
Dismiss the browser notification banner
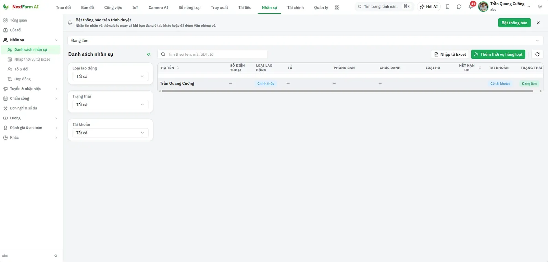pyautogui.click(x=538, y=23)
